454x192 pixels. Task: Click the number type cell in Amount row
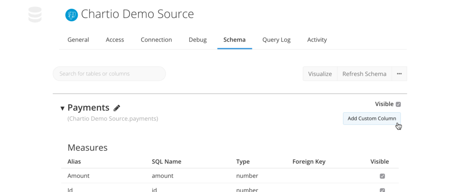pyautogui.click(x=247, y=176)
